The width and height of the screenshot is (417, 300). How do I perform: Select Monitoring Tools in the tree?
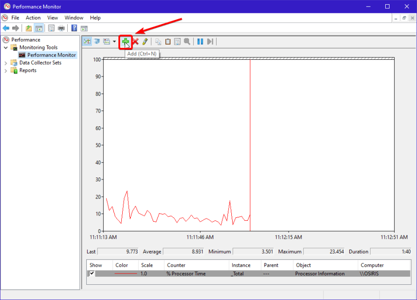(x=38, y=47)
